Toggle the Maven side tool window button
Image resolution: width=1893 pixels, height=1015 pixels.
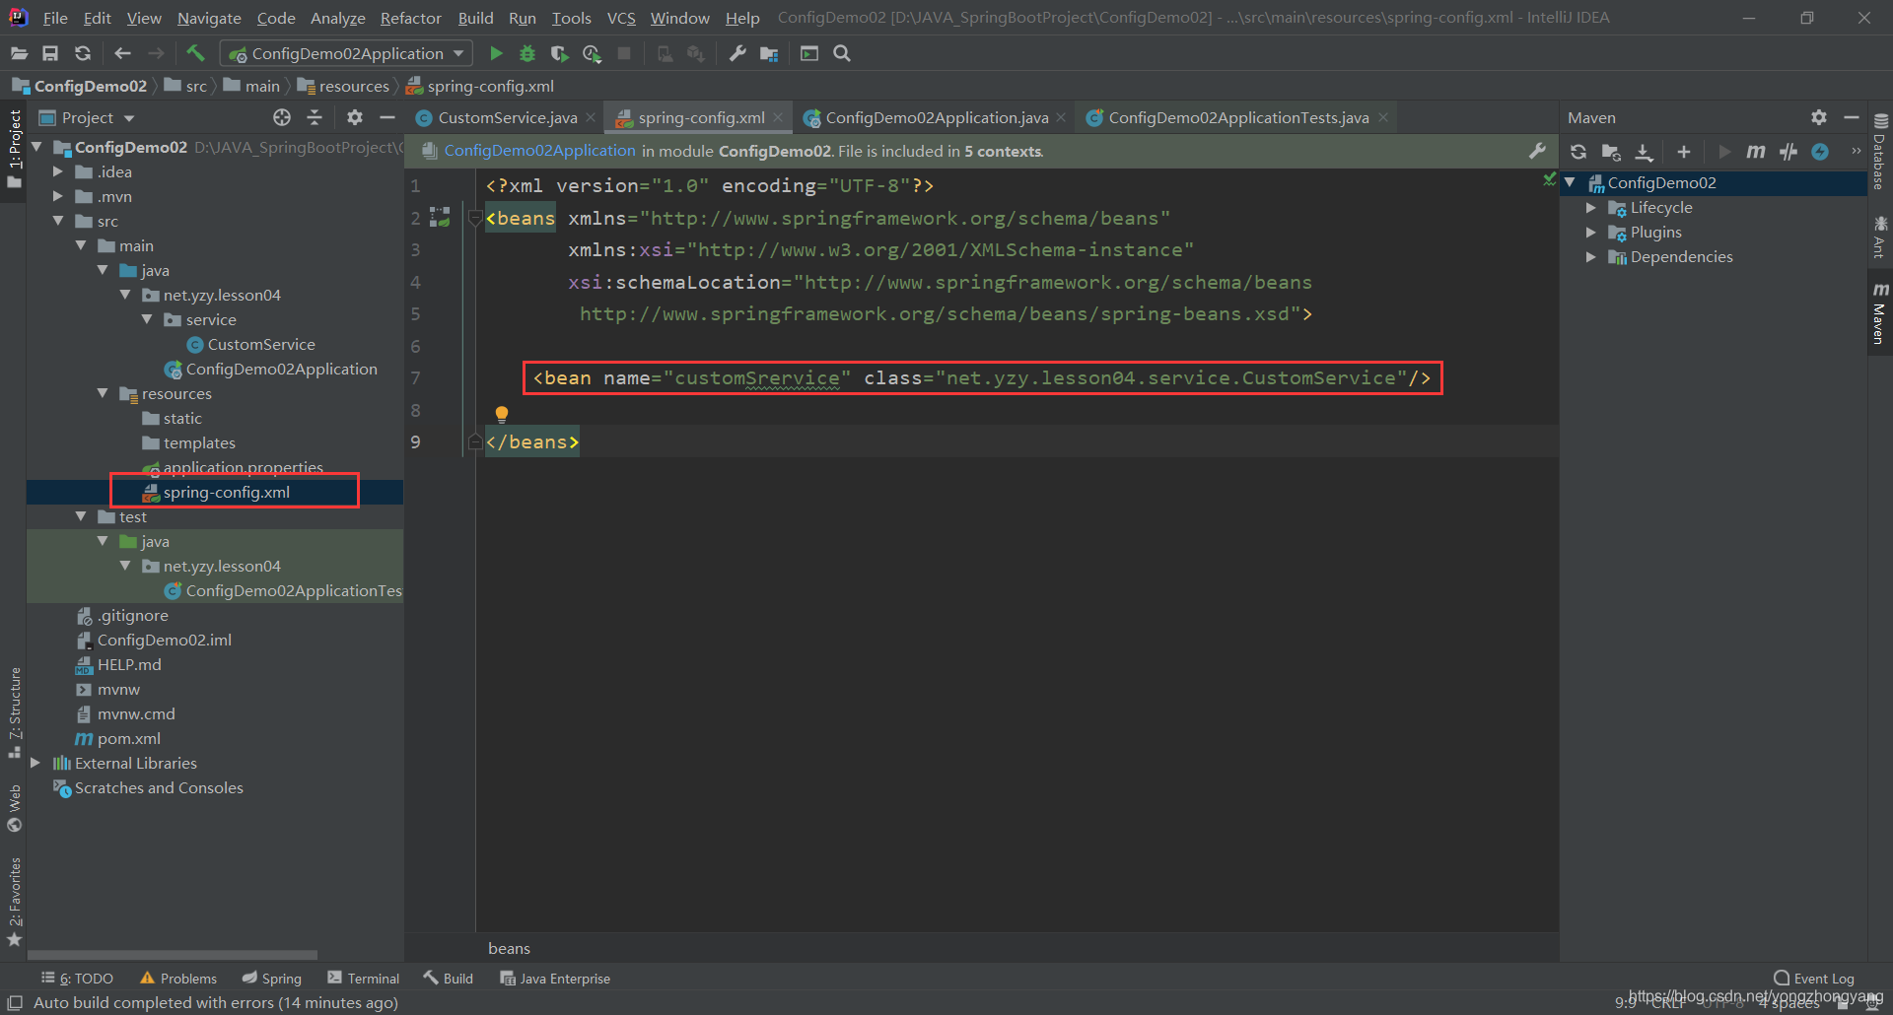click(1880, 313)
